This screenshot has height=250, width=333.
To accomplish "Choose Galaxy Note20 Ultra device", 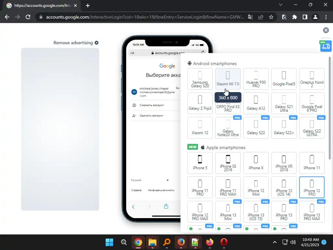I will pos(228,128).
